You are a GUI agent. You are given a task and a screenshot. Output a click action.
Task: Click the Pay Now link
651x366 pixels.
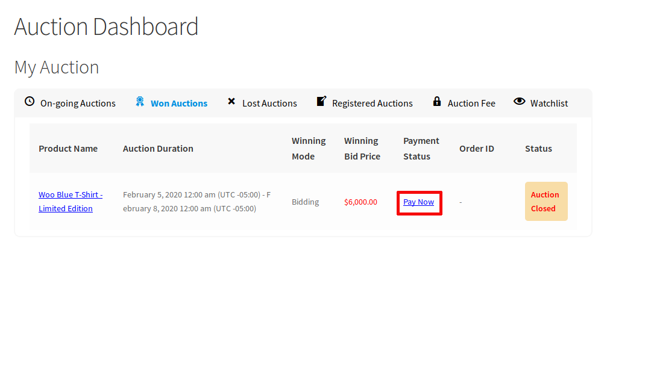coord(418,202)
